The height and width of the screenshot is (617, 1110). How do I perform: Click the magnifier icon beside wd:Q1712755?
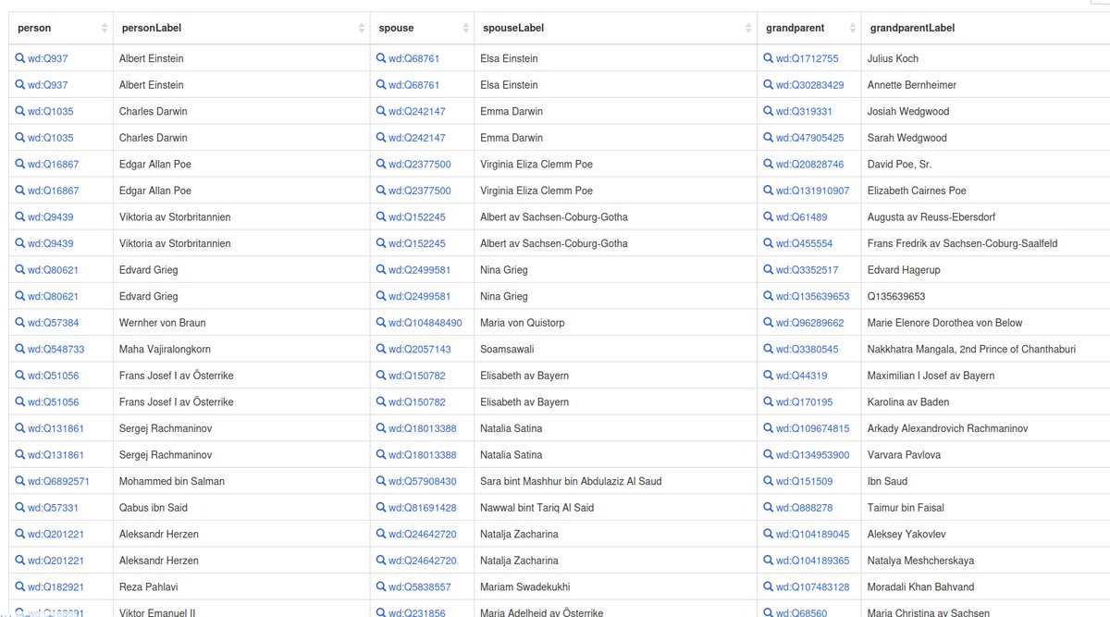point(768,57)
